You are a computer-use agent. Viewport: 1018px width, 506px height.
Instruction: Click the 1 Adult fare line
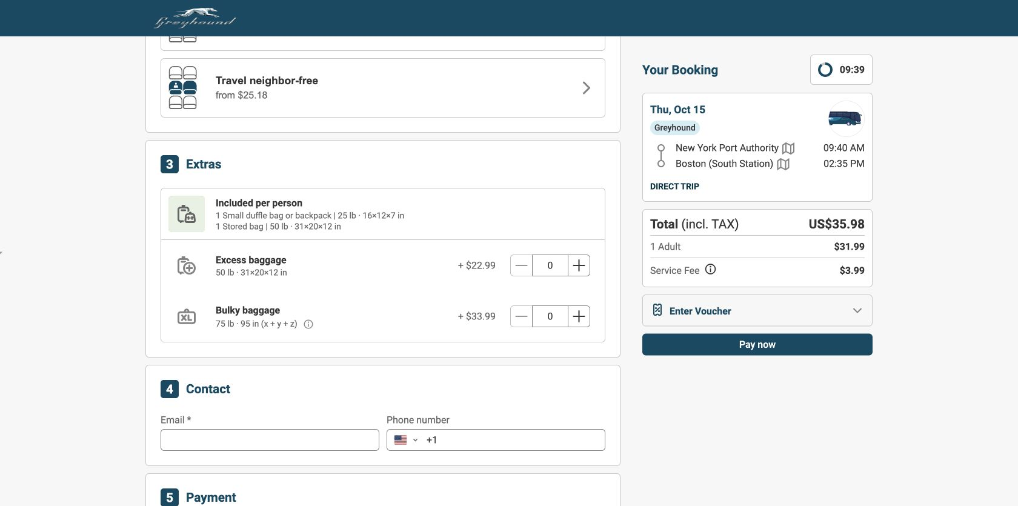pyautogui.click(x=757, y=247)
